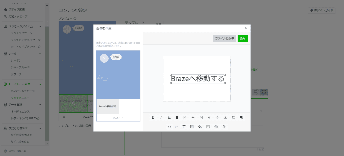
Task: Delete the selected object with trash icon
Action: (x=224, y=127)
